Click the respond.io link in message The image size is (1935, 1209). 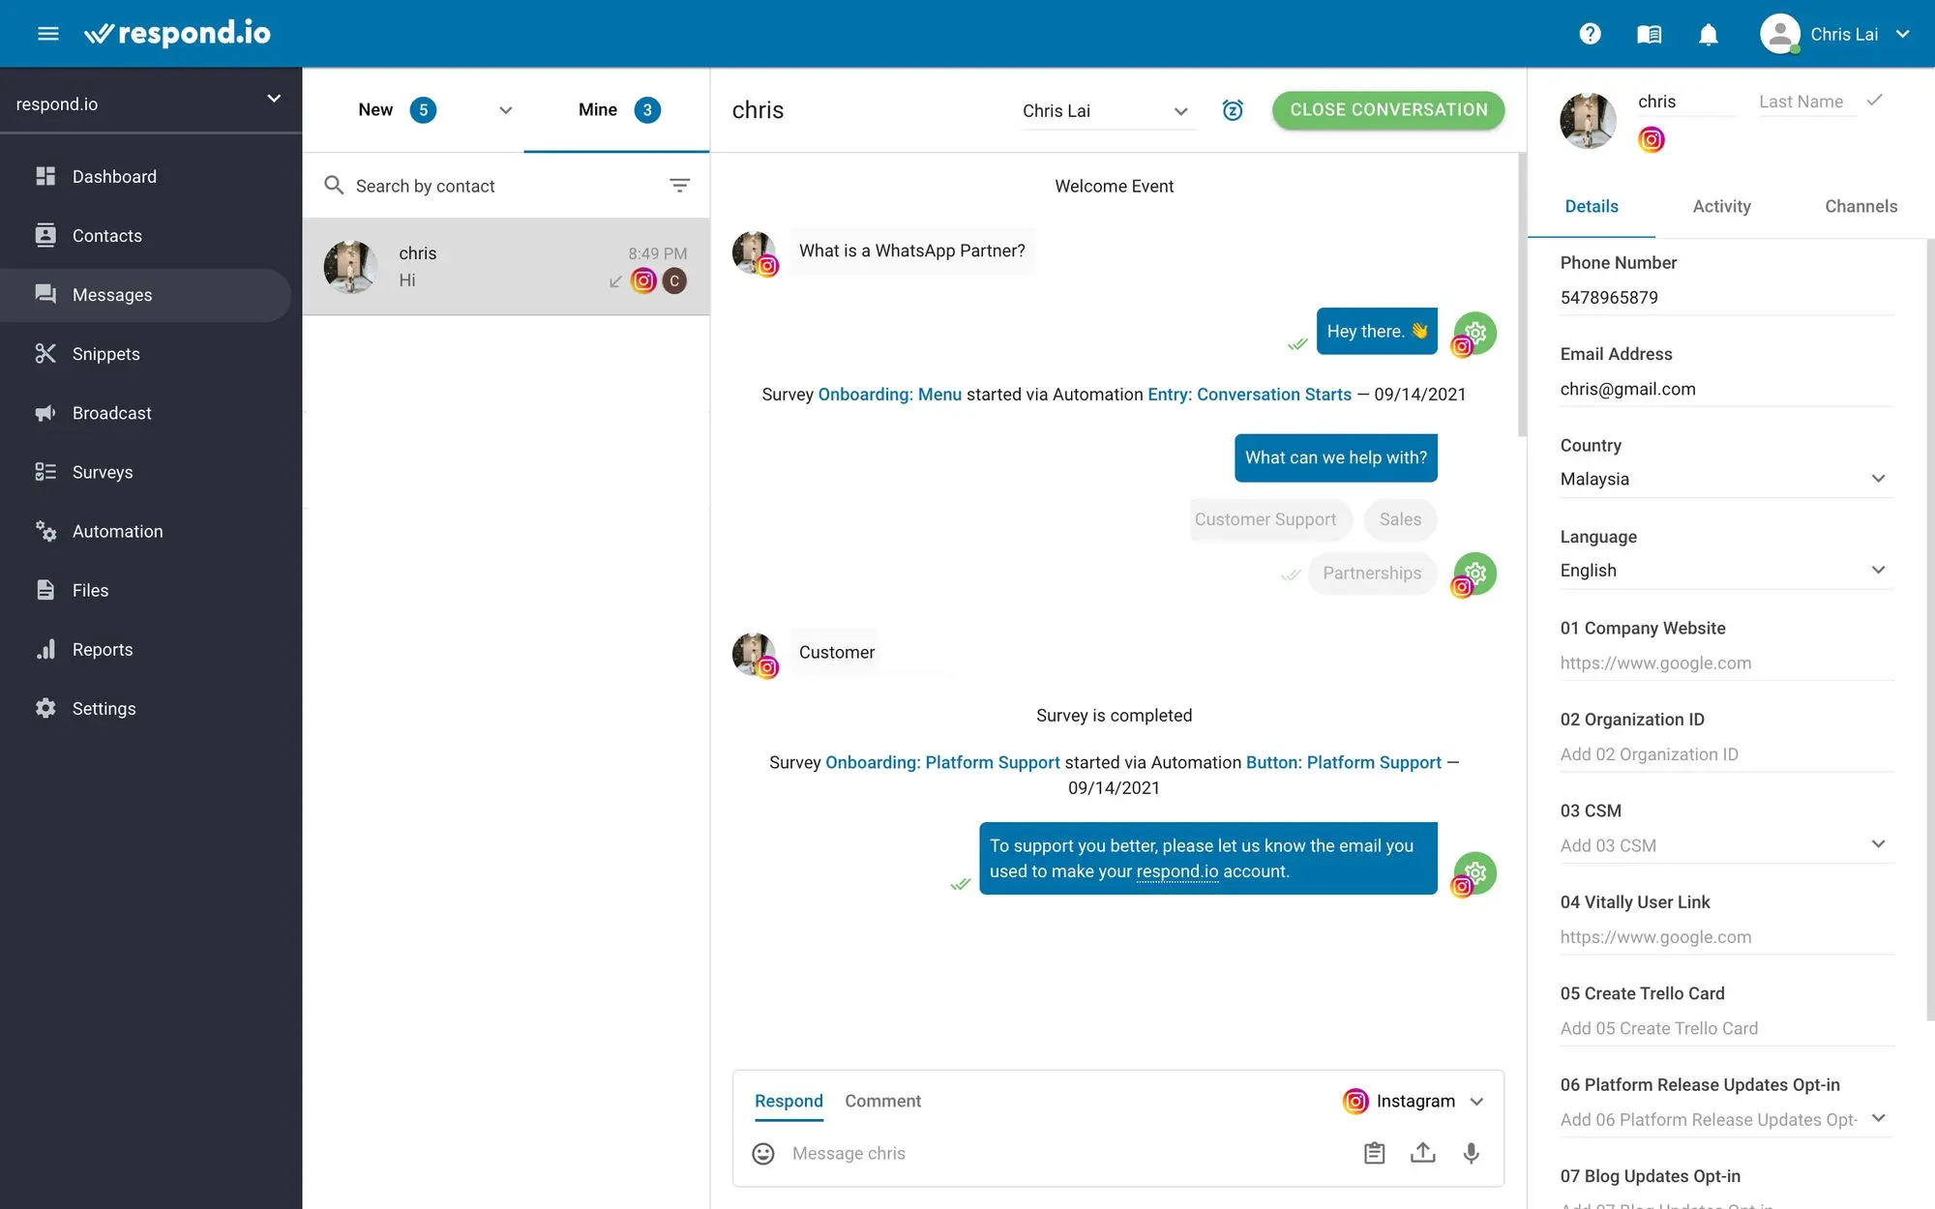pyautogui.click(x=1176, y=871)
